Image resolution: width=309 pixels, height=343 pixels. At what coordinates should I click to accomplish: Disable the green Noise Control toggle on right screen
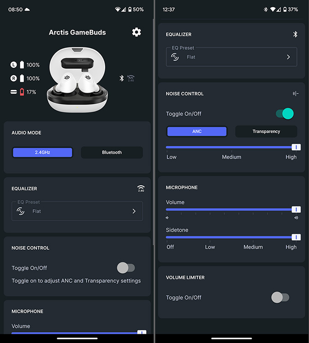pos(285,113)
